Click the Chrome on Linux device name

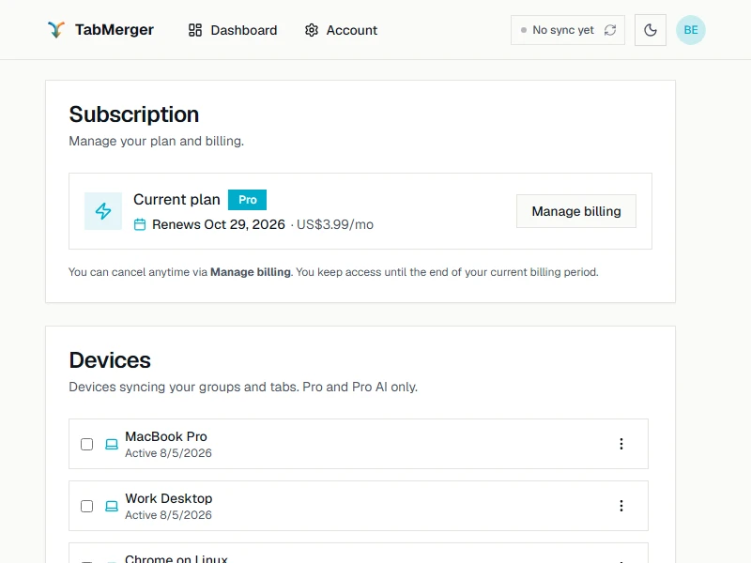176,558
